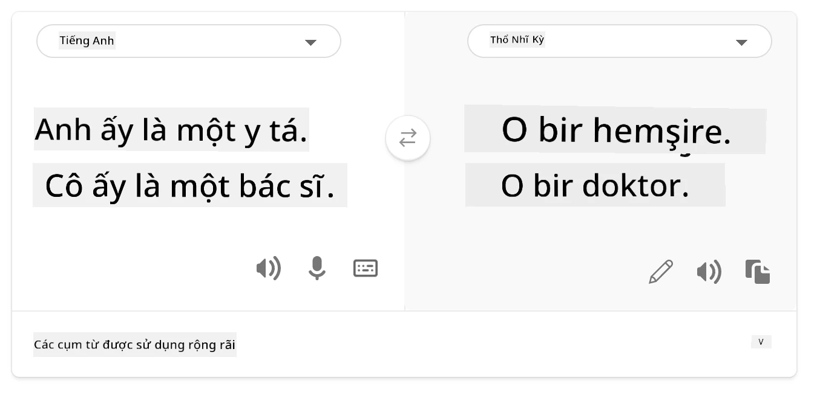The image size is (817, 401).
Task: Edit the translation with pencil icon
Action: coord(661,272)
